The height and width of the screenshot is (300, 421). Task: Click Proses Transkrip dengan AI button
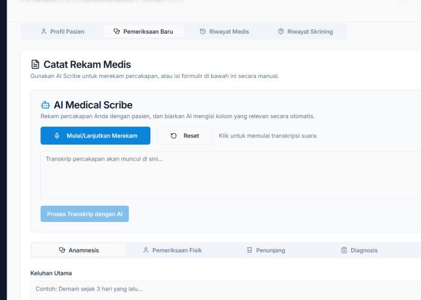tap(85, 214)
